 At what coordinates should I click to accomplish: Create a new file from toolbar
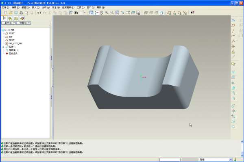click(x=6, y=13)
